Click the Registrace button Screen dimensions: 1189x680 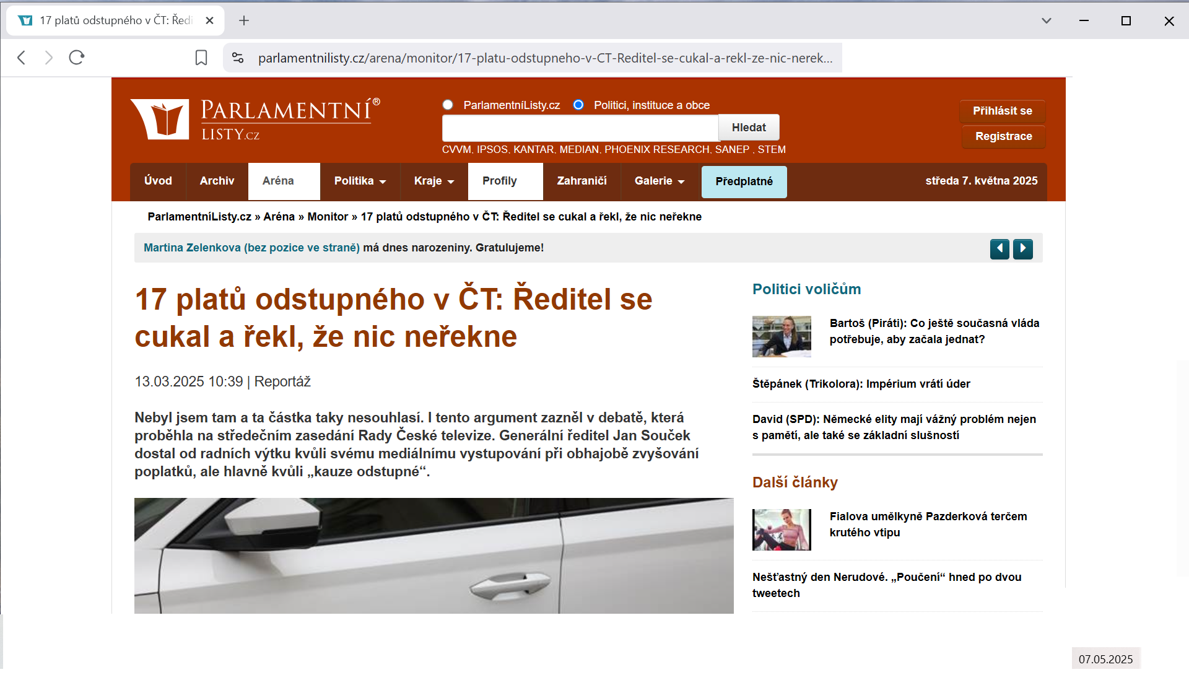[x=1004, y=136]
